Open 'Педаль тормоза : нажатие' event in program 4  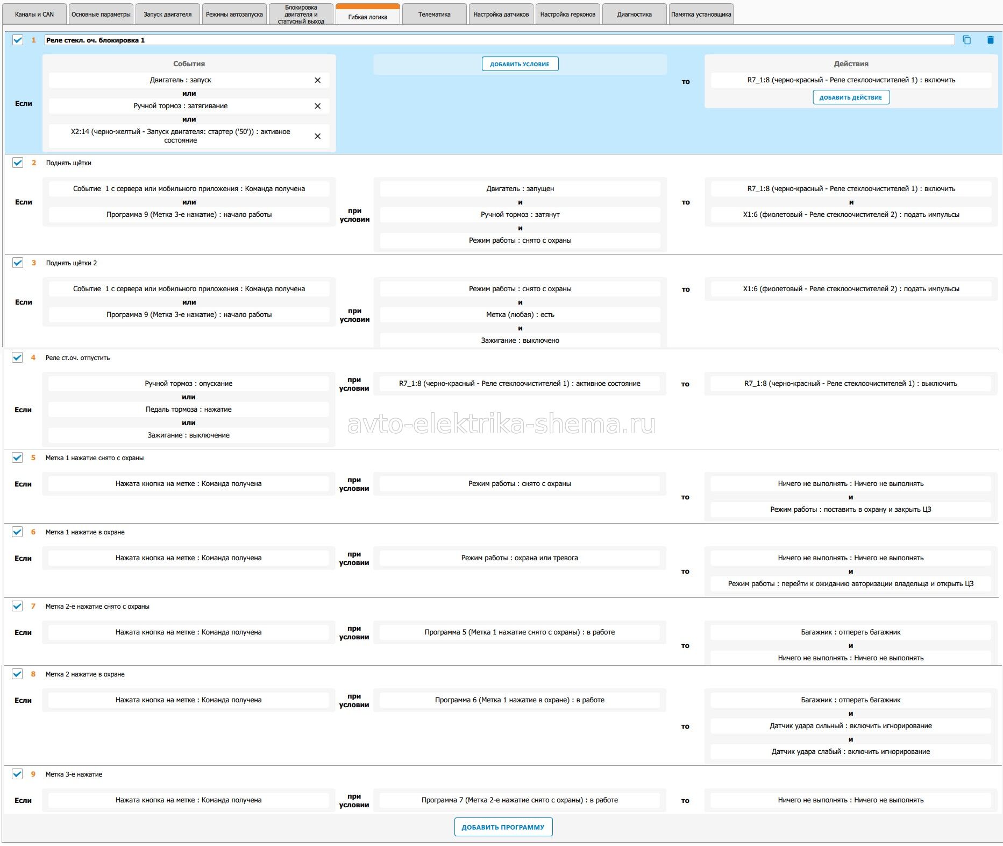tap(188, 410)
